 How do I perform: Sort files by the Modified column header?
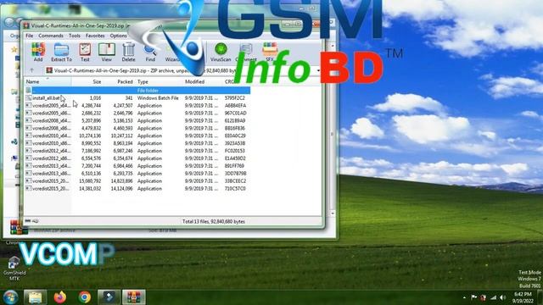coord(203,81)
